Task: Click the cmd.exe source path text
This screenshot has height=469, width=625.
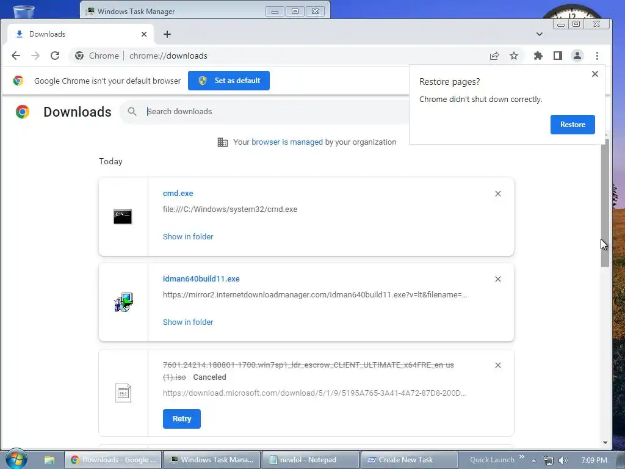Action: pyautogui.click(x=230, y=209)
